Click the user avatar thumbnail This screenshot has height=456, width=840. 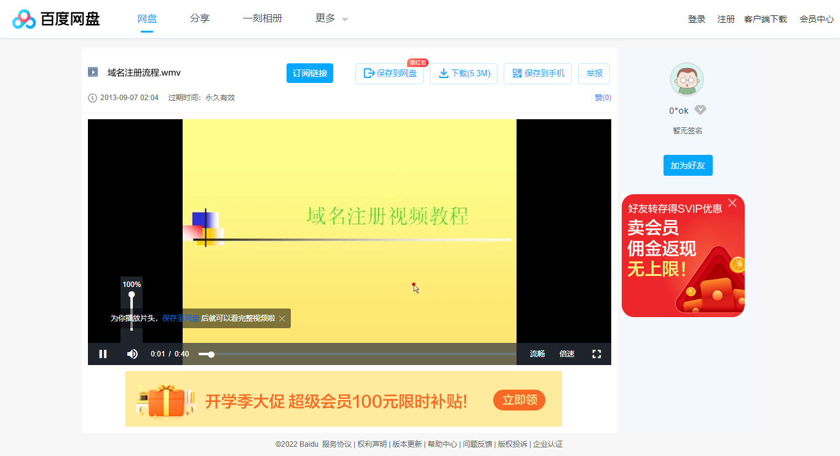coord(686,79)
